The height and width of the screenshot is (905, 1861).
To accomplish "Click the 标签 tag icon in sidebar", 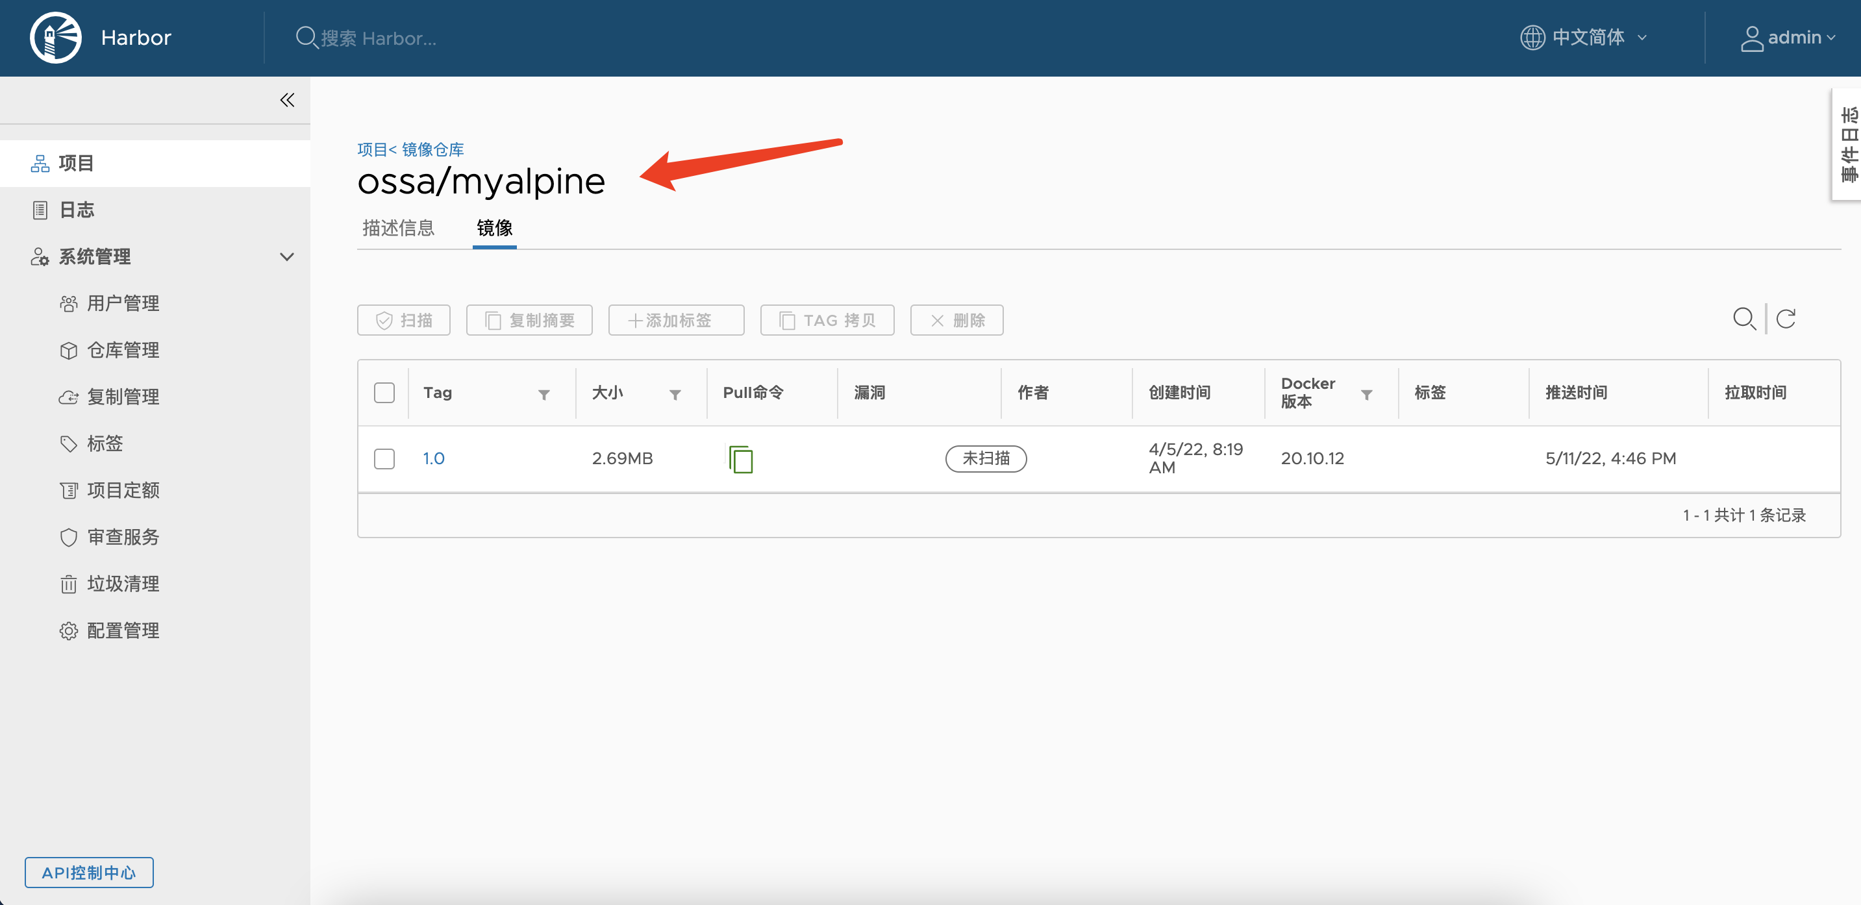I will click(x=69, y=443).
